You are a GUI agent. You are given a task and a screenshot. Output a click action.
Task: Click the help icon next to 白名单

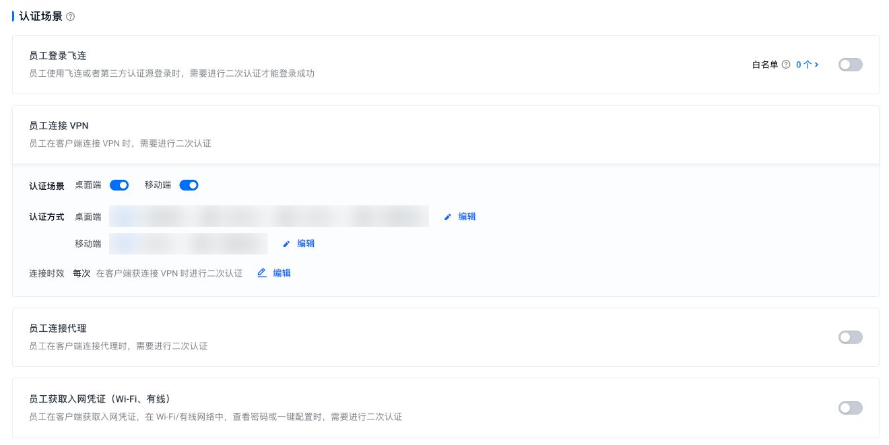pos(785,65)
